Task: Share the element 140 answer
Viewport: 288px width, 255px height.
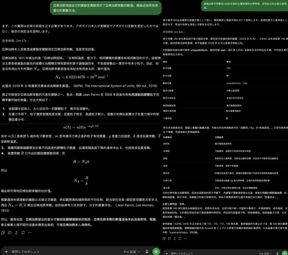Action: tap(174, 238)
